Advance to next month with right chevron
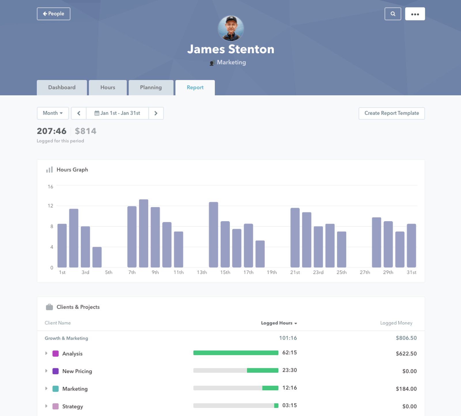This screenshot has width=461, height=416. point(156,113)
